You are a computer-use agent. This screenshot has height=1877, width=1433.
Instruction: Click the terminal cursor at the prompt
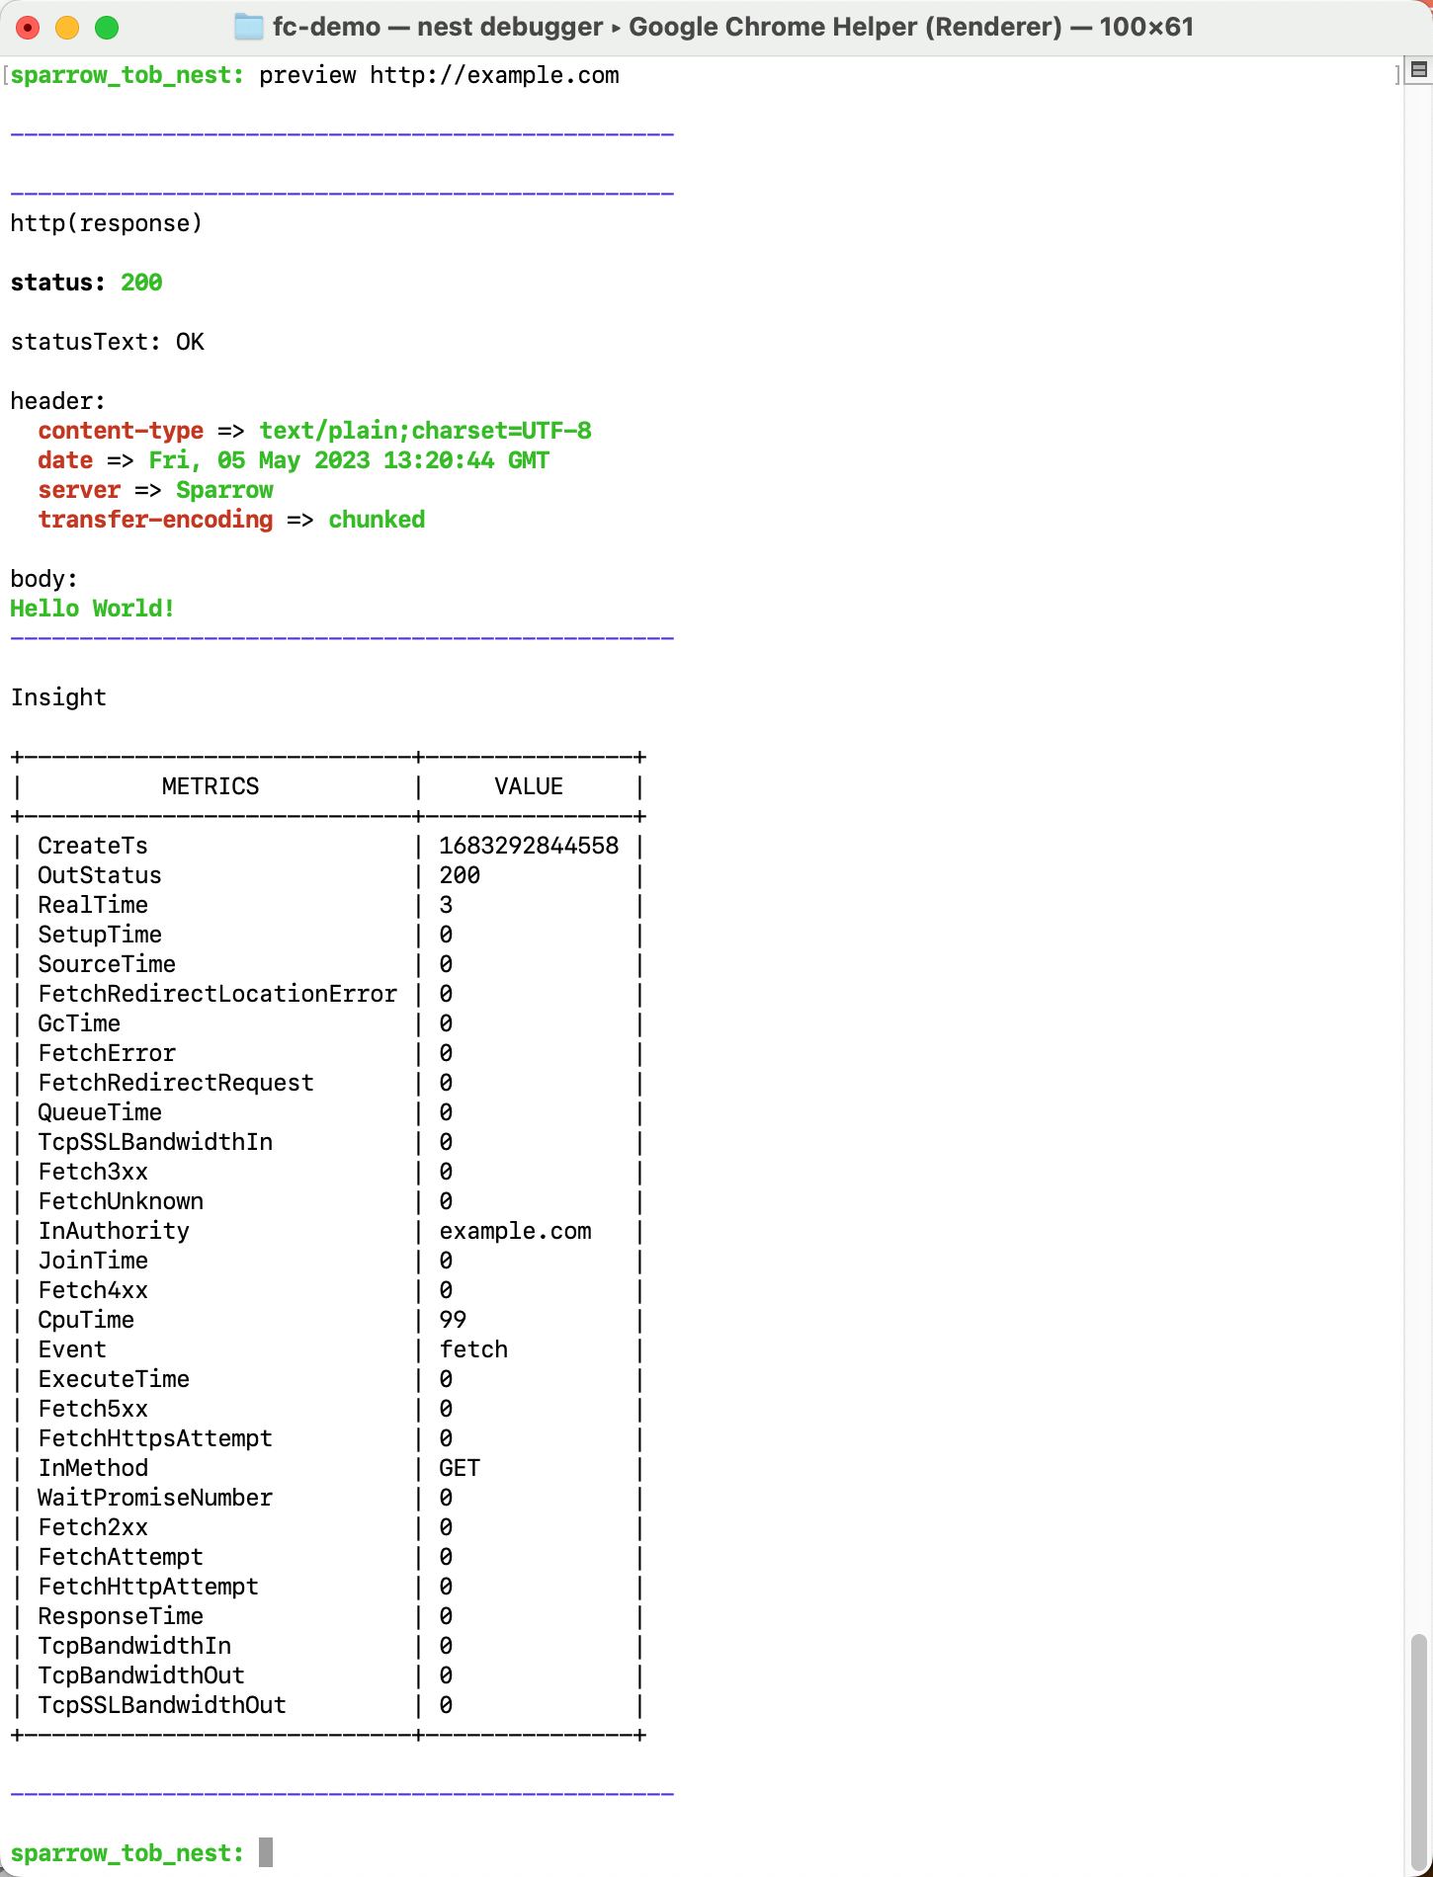266,1852
